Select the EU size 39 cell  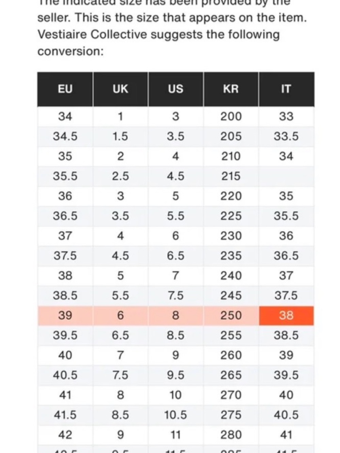pos(65,316)
